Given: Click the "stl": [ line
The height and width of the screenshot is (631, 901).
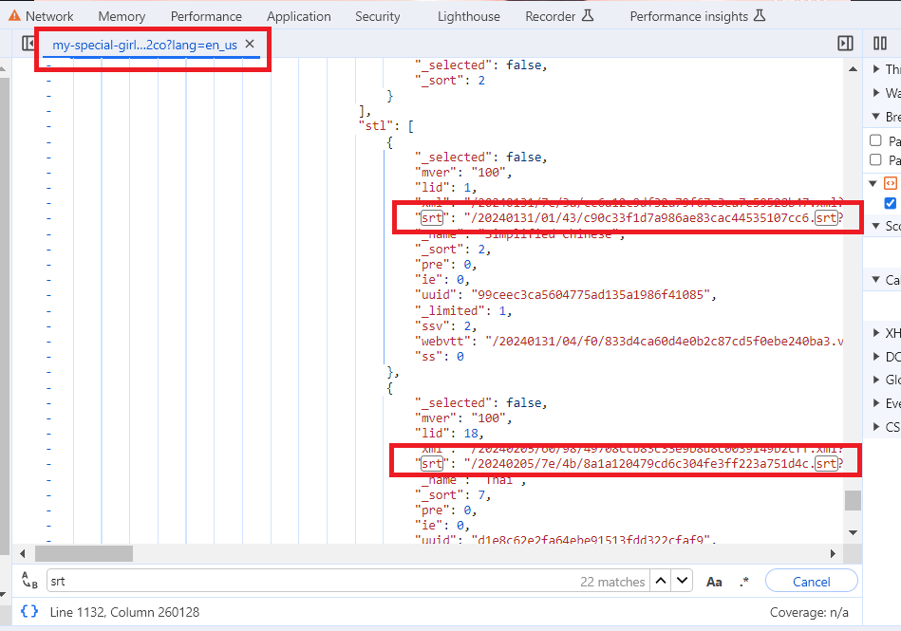Looking at the screenshot, I should click(386, 126).
